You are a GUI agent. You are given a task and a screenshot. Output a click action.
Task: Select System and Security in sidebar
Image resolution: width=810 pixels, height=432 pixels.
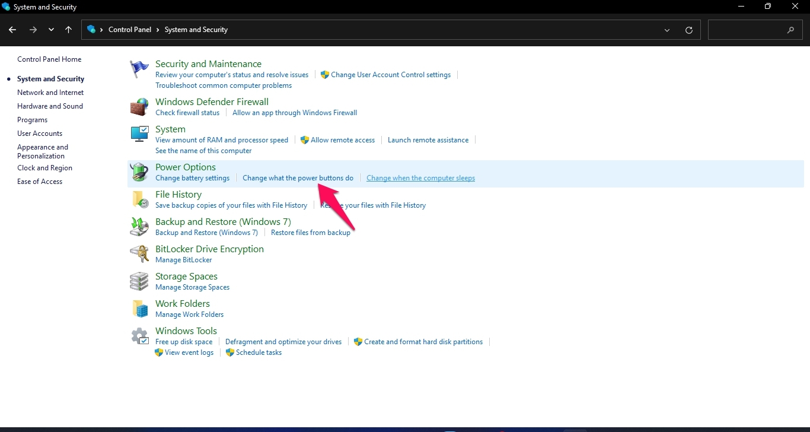pyautogui.click(x=50, y=79)
